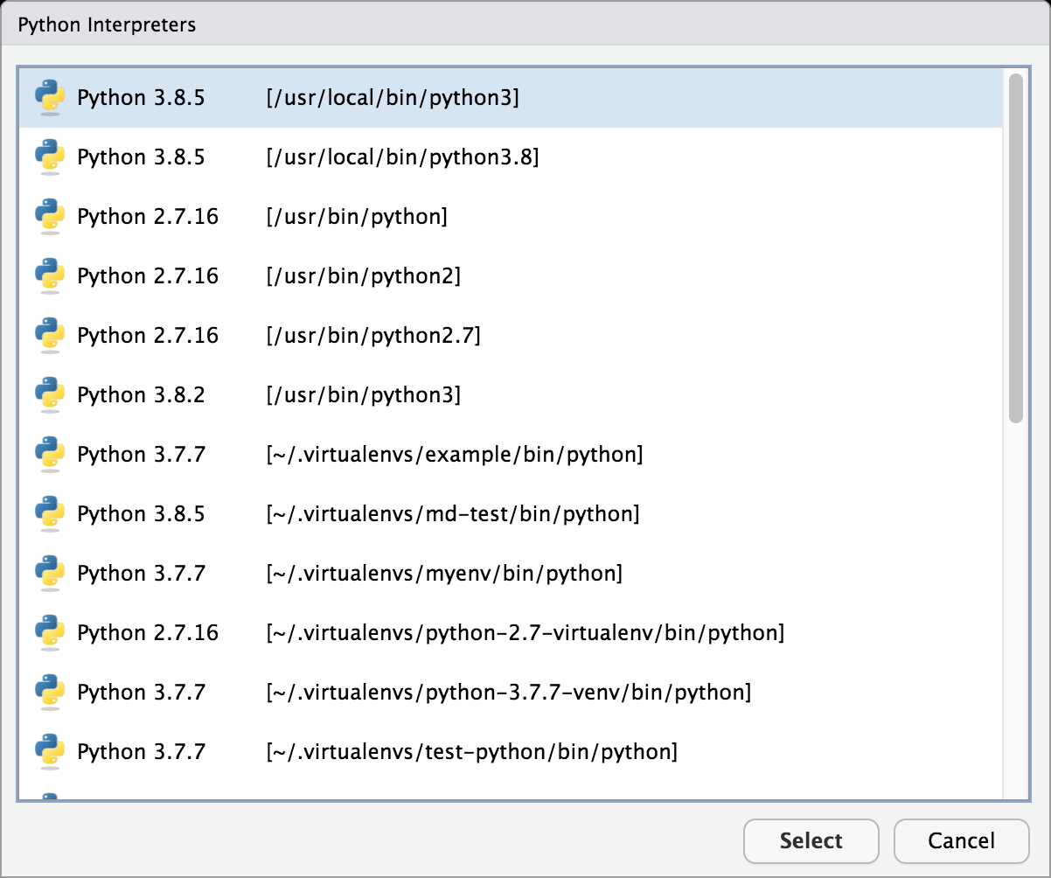Click the Python icon beside /usr/bin/python2
Image resolution: width=1051 pixels, height=878 pixels.
50,275
